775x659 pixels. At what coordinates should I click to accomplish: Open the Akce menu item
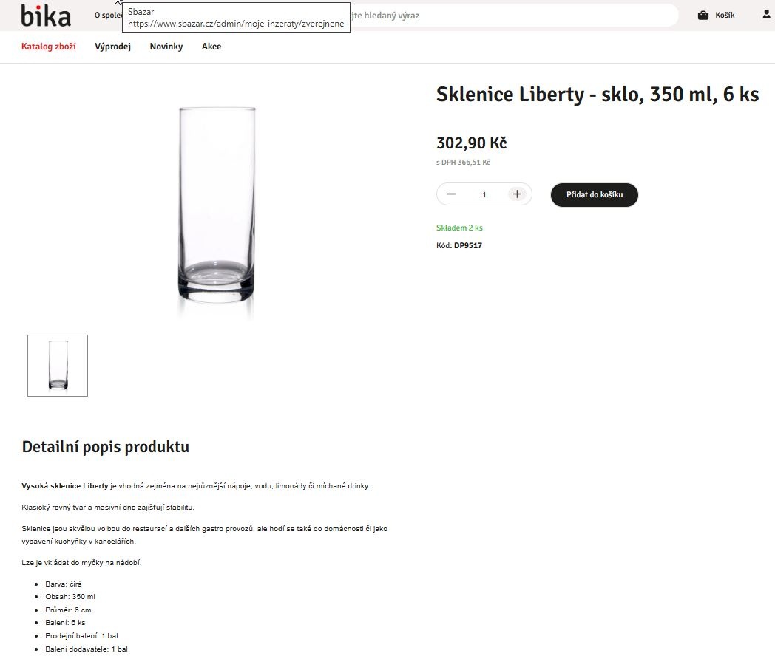tap(211, 47)
